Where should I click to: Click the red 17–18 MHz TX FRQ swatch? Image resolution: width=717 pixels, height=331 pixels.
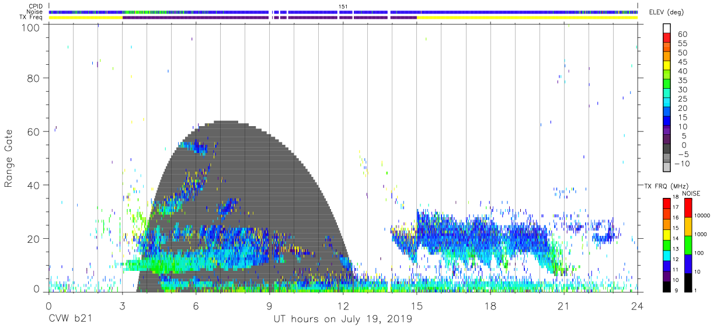point(667,203)
